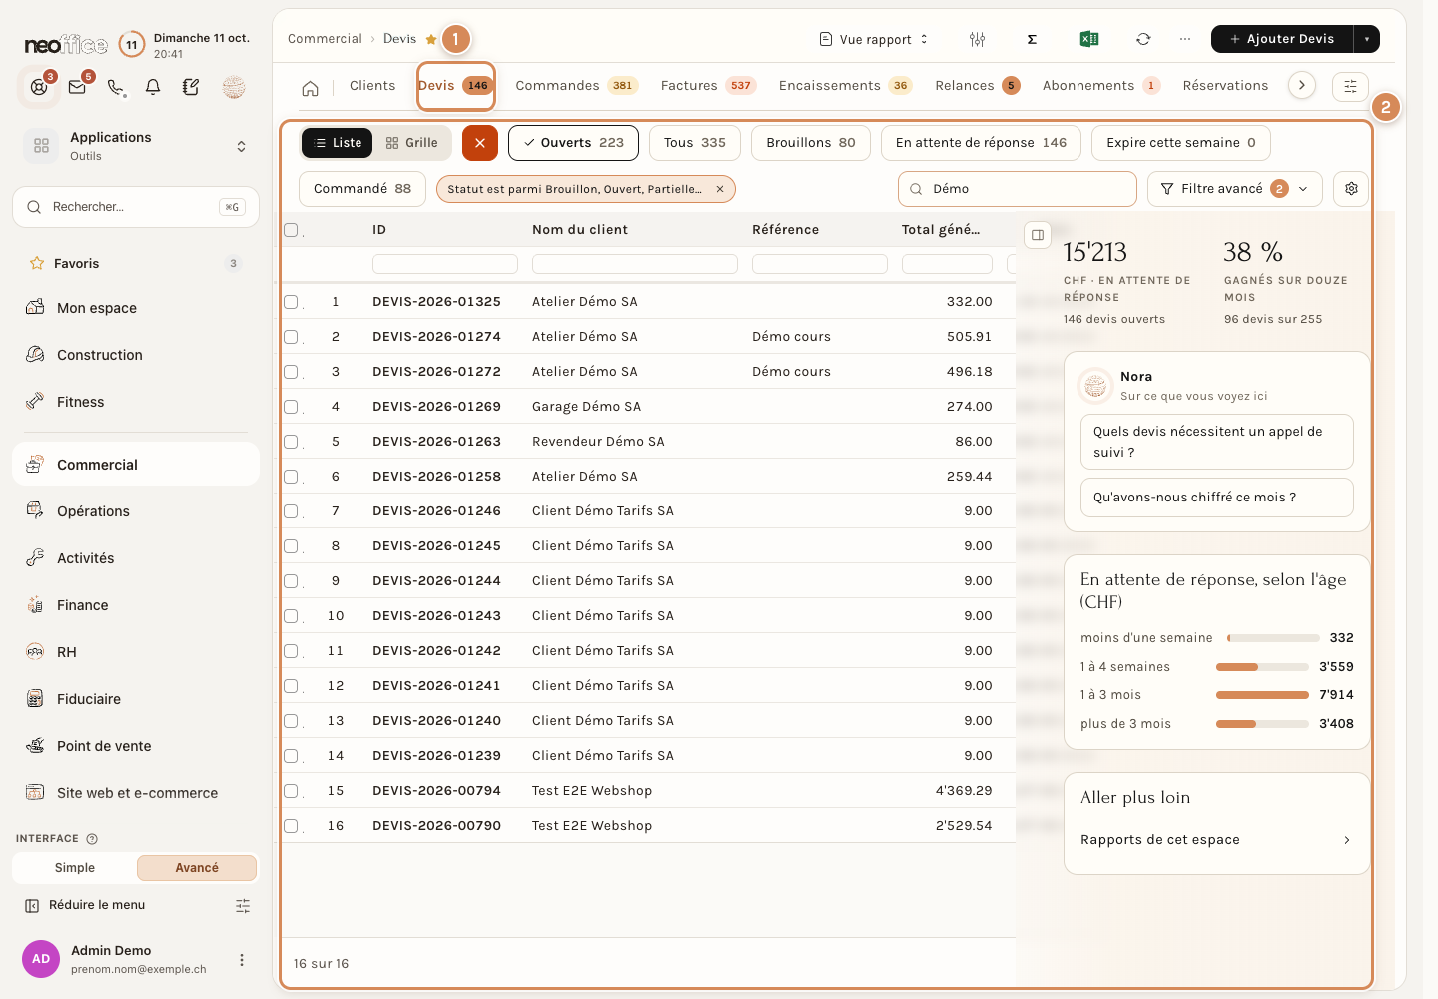This screenshot has width=1438, height=999.
Task: Open the tab configuration icon right of Réservations
Action: point(1350,86)
